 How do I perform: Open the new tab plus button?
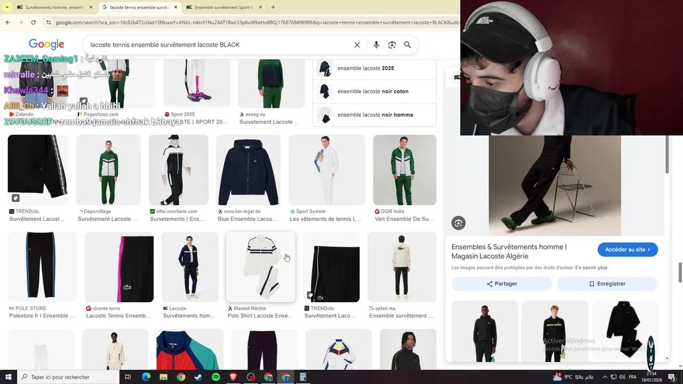click(x=273, y=7)
